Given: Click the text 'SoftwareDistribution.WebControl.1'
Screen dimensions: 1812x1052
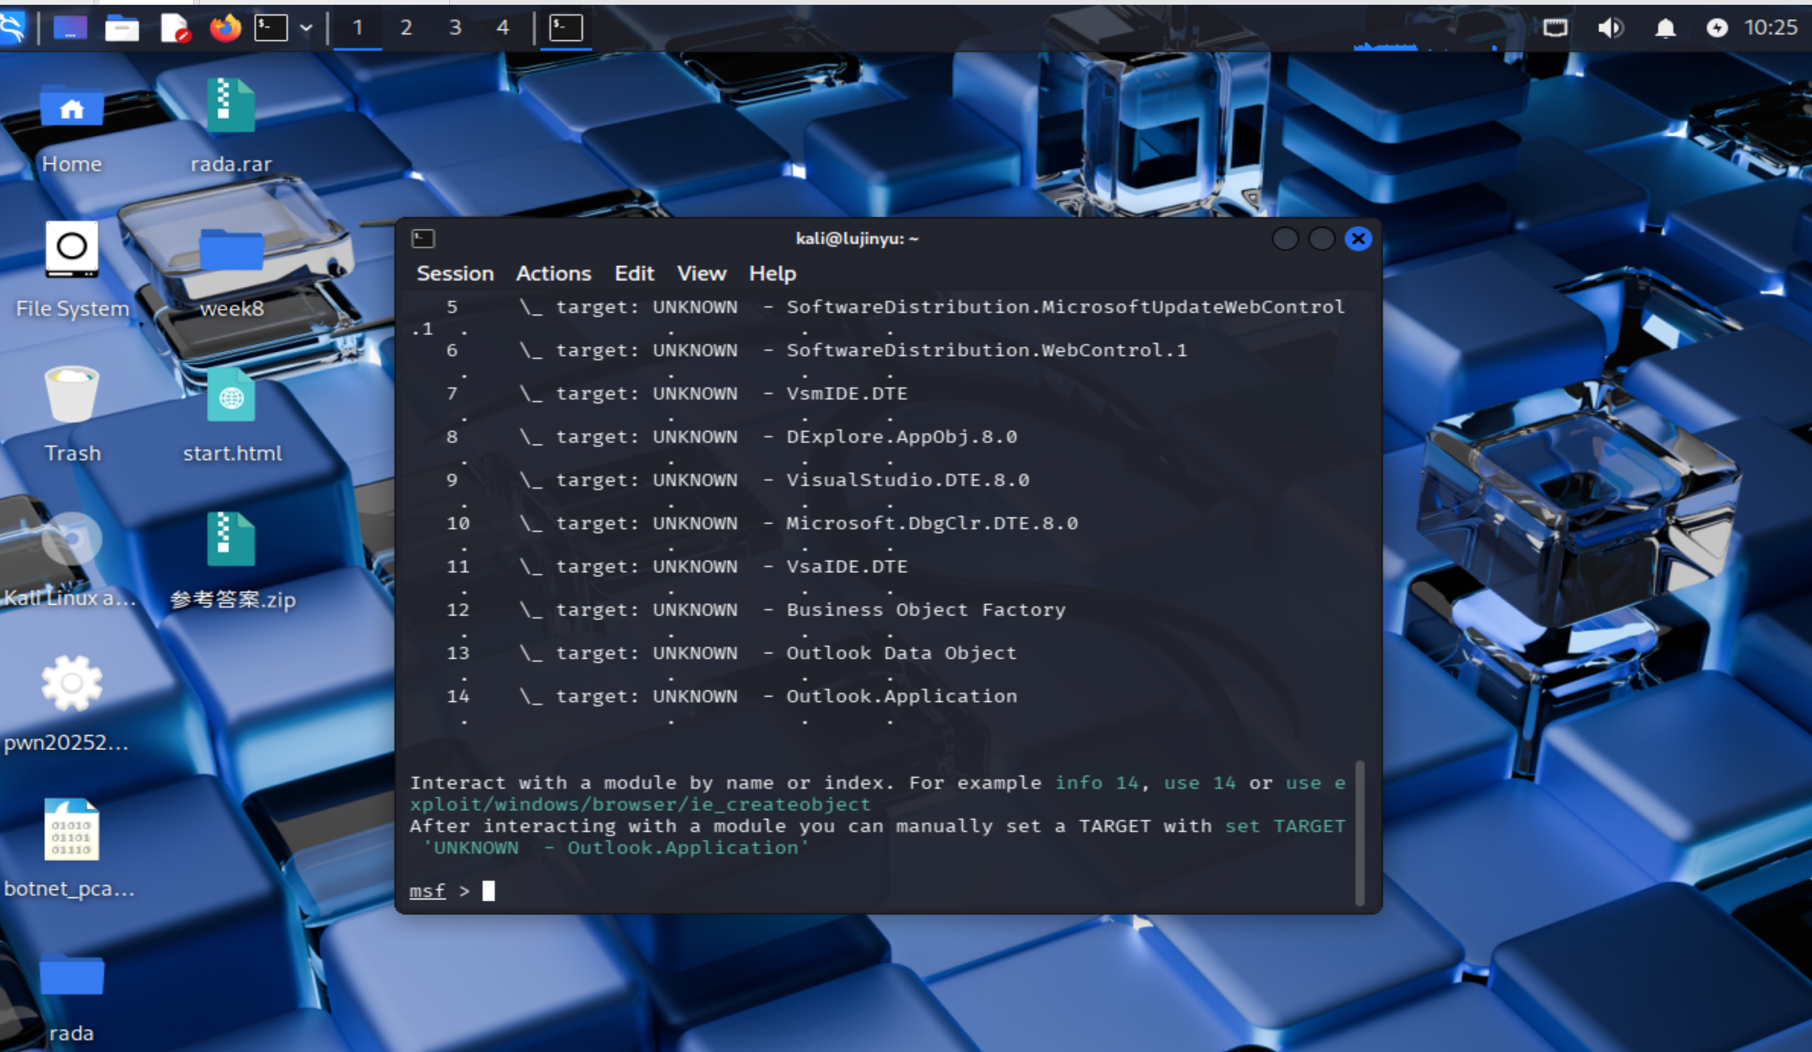Looking at the screenshot, I should point(987,350).
